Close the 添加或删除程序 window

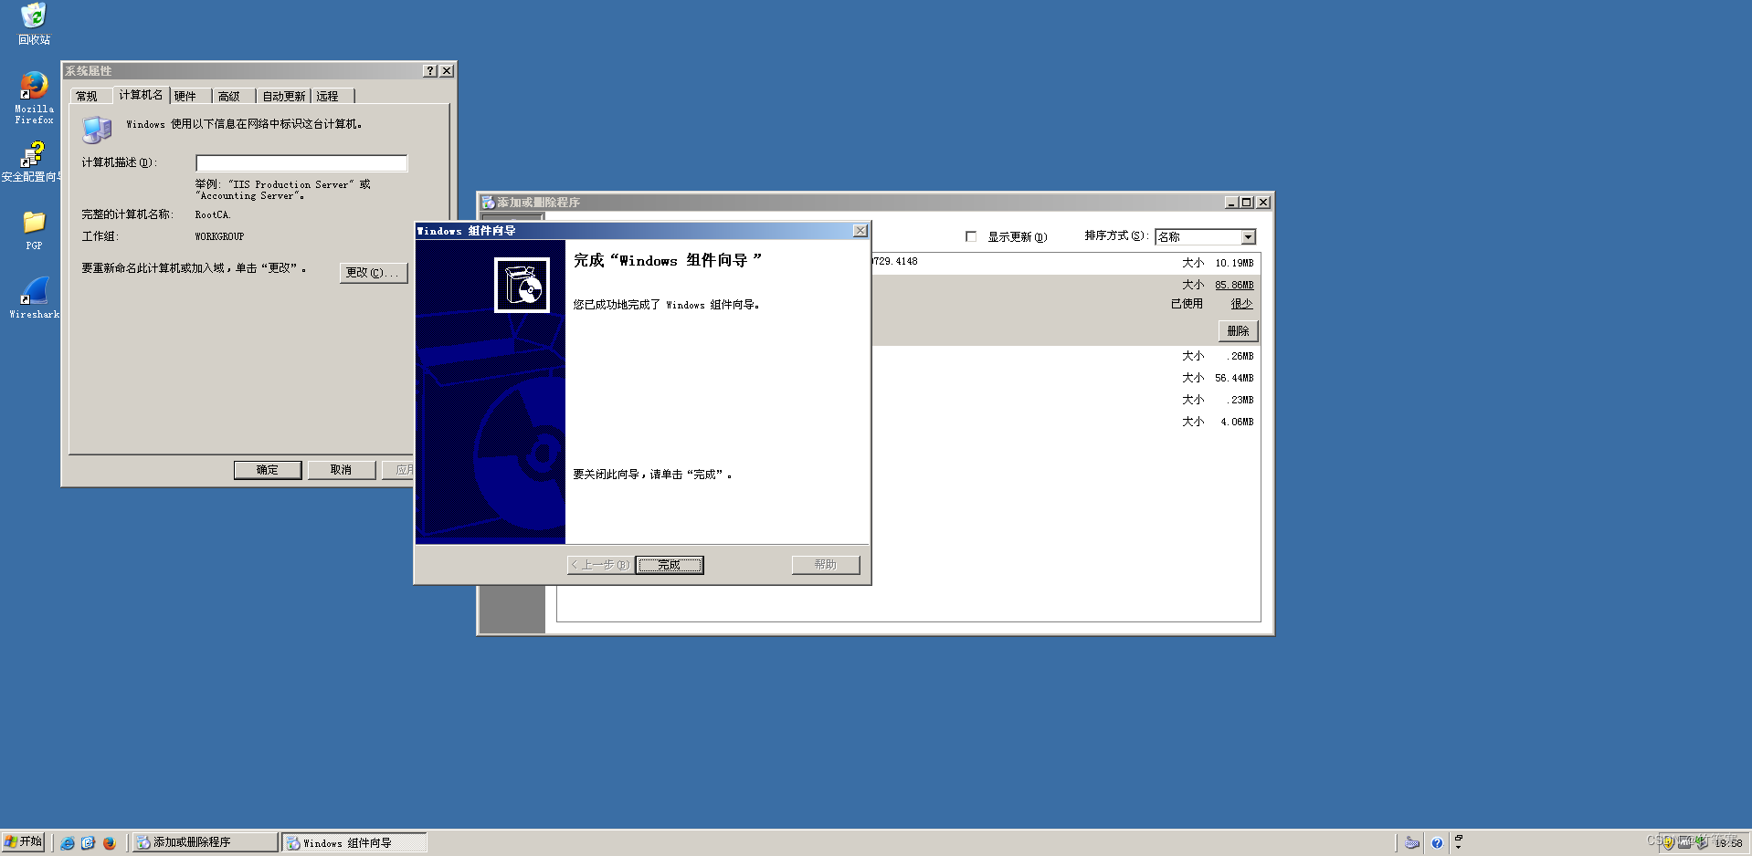(x=1263, y=203)
